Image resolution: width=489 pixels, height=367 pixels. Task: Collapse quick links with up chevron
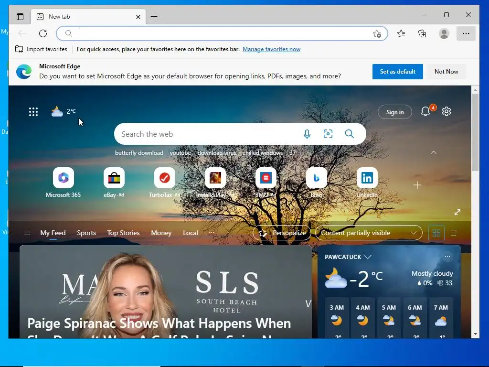click(434, 152)
